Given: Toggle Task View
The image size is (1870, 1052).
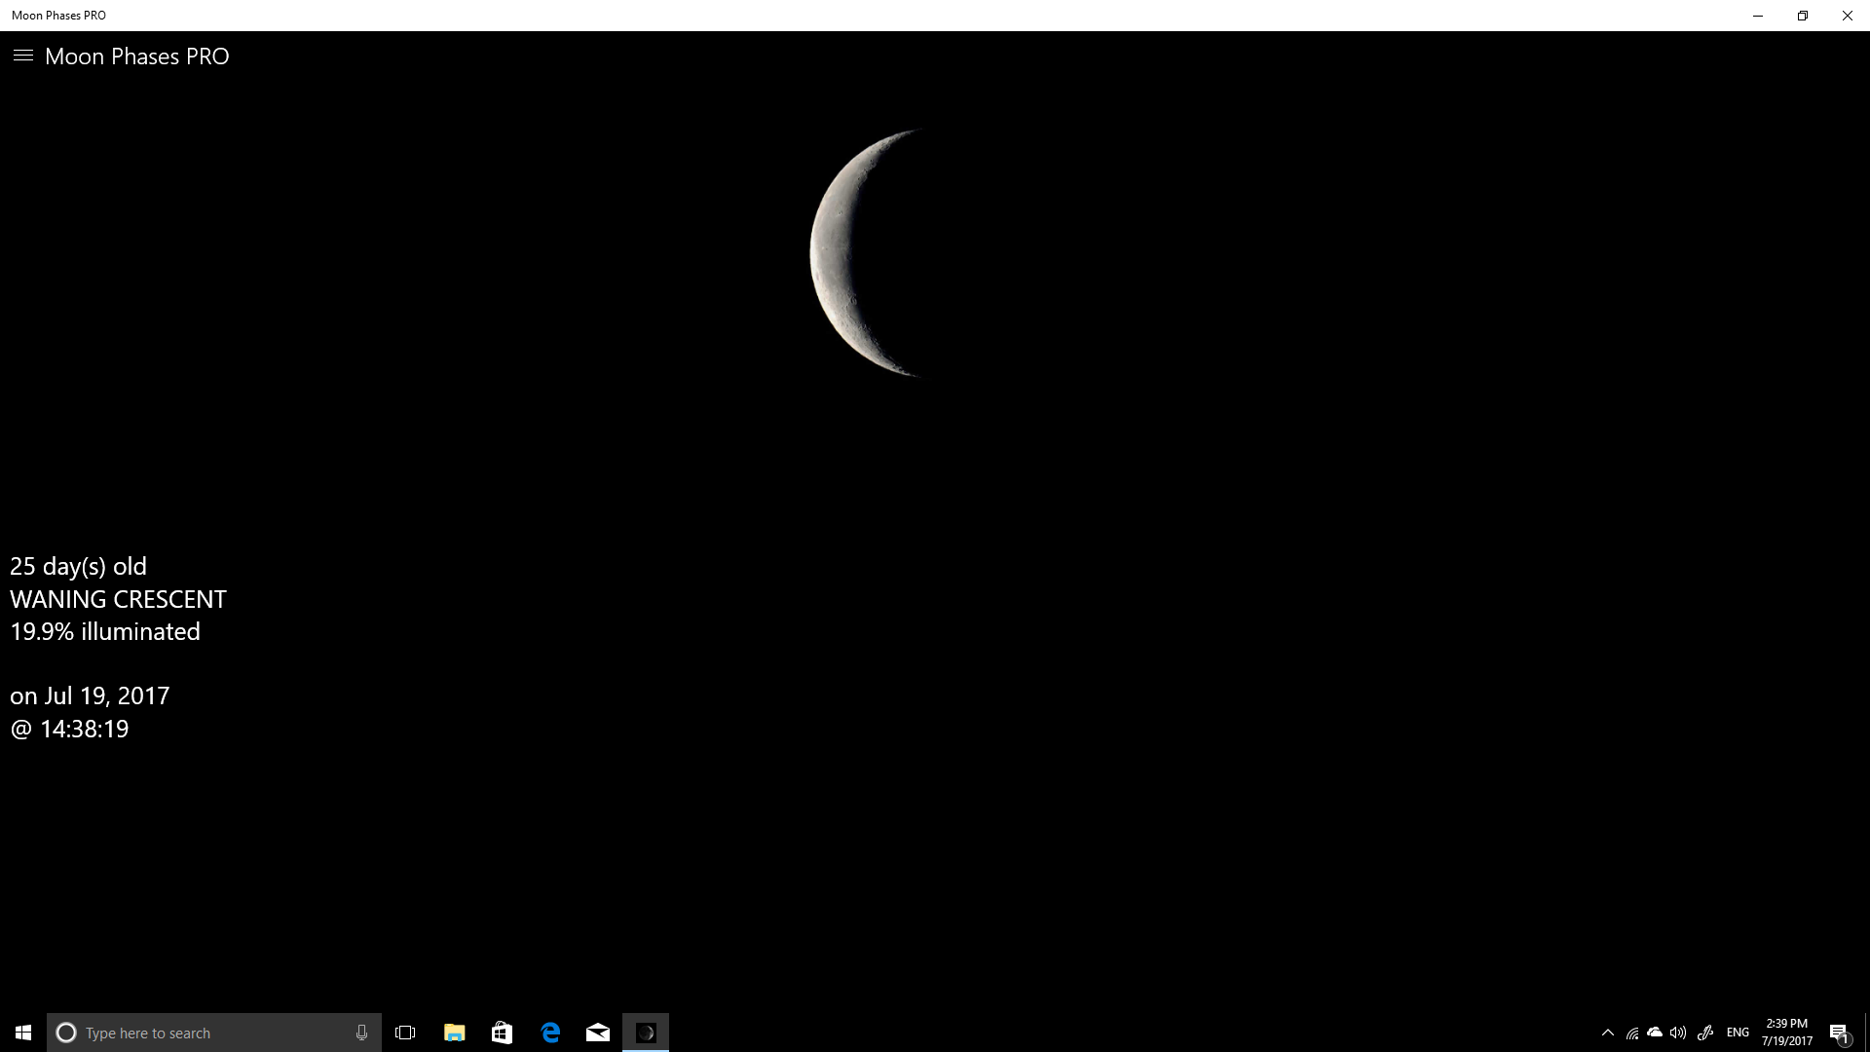Looking at the screenshot, I should pyautogui.click(x=405, y=1032).
